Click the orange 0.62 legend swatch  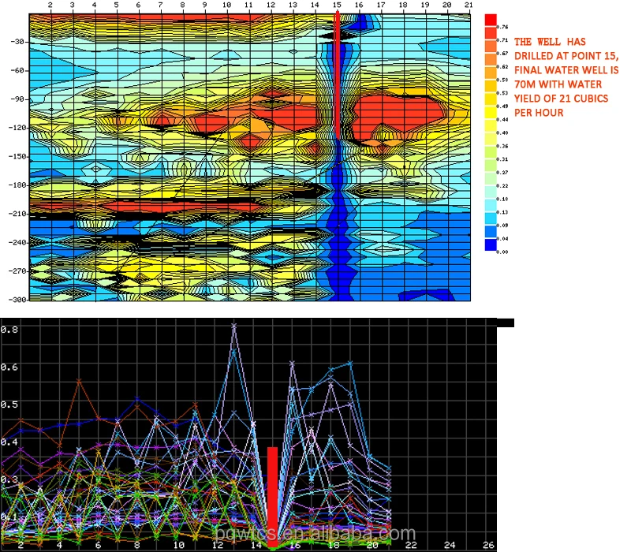point(491,60)
